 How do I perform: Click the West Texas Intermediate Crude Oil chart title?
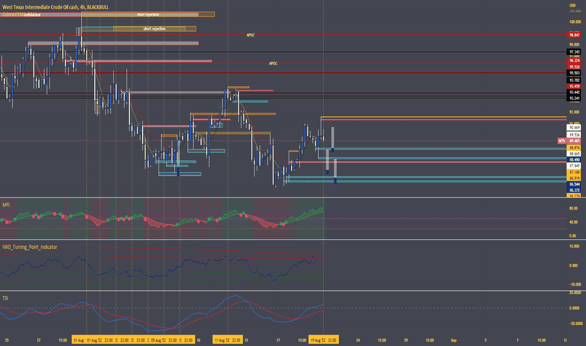pos(55,7)
